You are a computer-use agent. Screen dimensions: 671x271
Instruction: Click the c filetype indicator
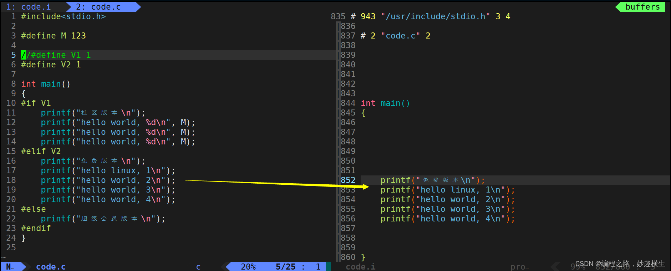pyautogui.click(x=198, y=266)
